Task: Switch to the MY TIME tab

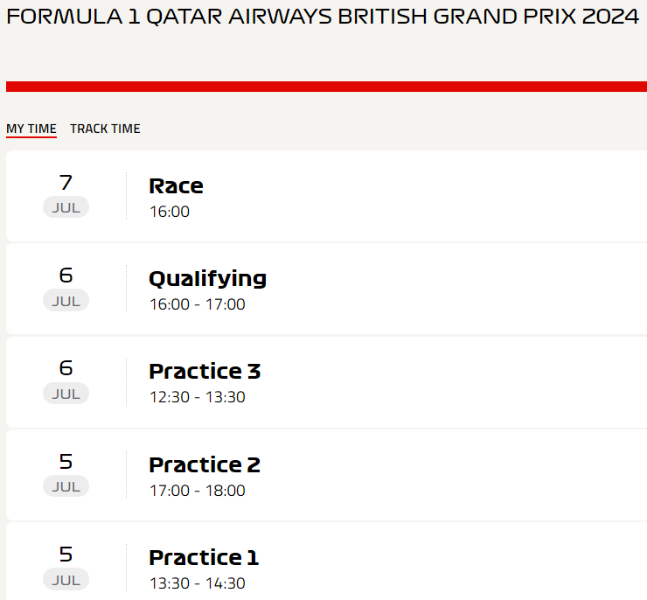Action: pos(31,129)
